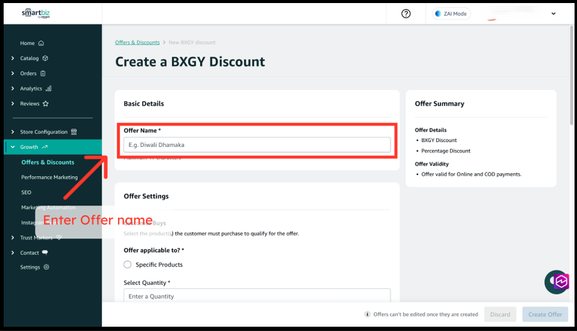Screen dimensions: 577x331
Task: Expand the Contact menu chevron
Action: (x=13, y=252)
